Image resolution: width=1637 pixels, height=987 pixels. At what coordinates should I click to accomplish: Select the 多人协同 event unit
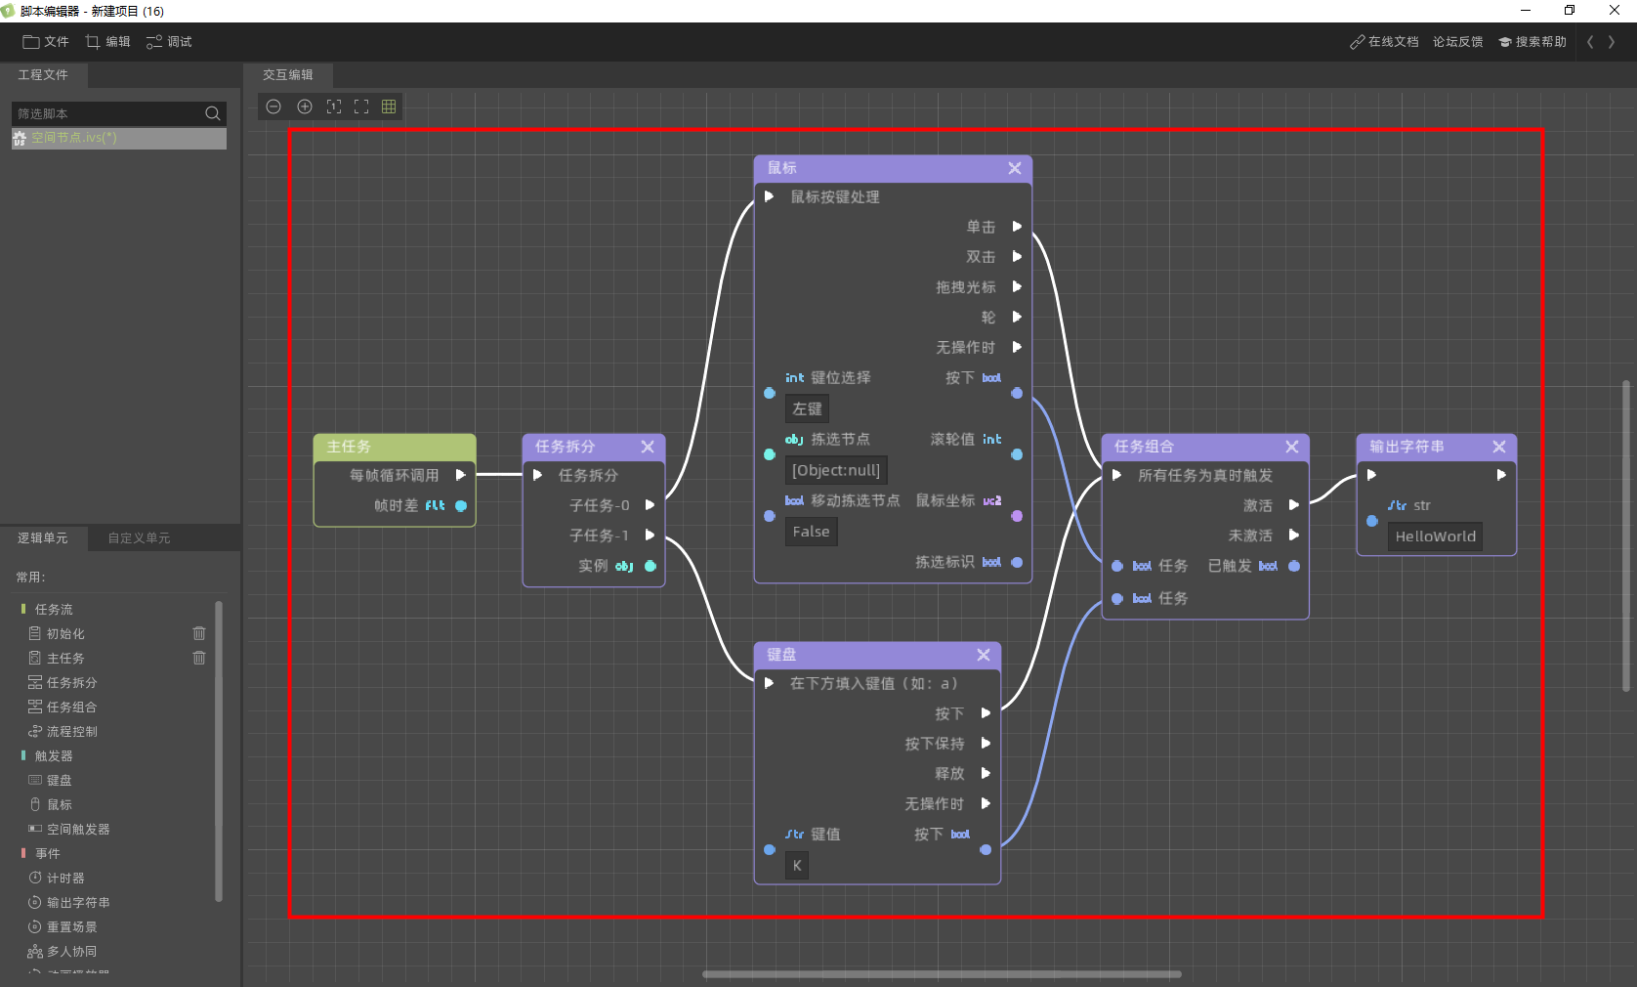[x=63, y=951]
